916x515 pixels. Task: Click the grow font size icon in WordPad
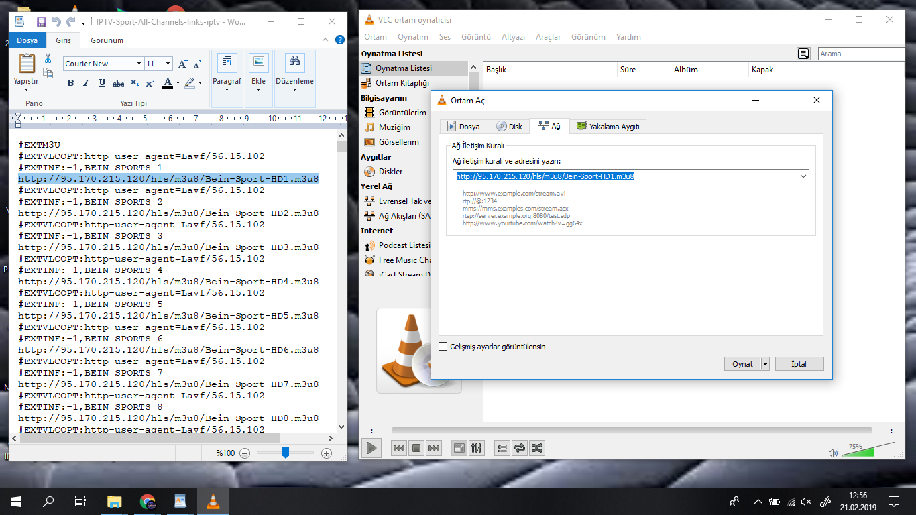tap(183, 64)
